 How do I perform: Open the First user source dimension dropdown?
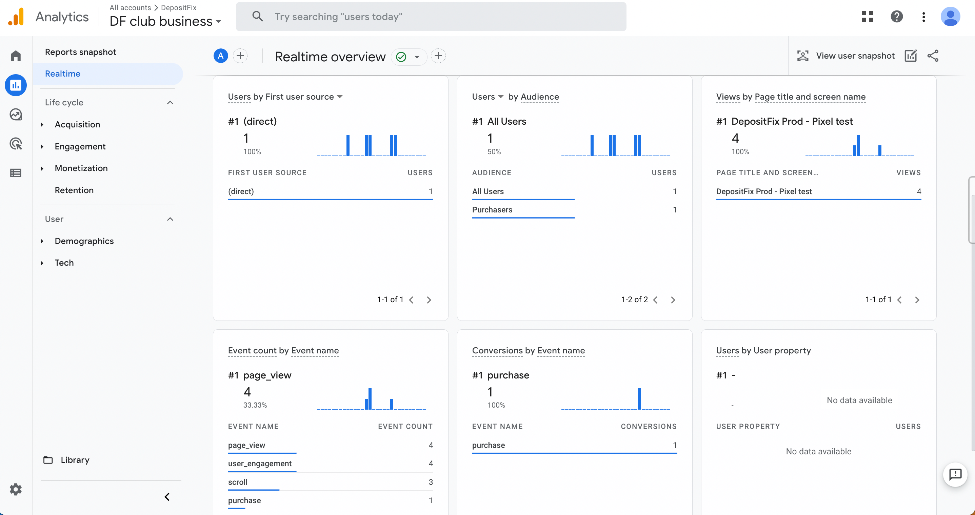coord(339,97)
